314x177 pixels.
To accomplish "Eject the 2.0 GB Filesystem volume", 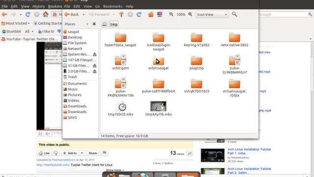I will pyautogui.click(x=95, y=71).
